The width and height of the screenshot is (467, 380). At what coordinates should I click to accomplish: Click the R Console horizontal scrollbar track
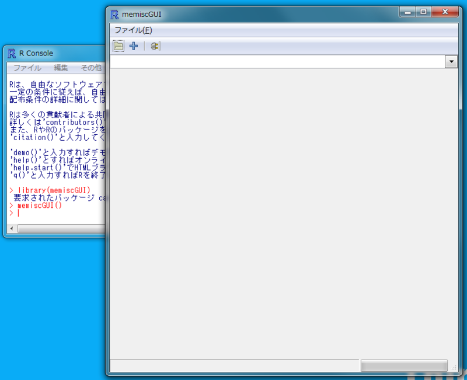(61, 229)
